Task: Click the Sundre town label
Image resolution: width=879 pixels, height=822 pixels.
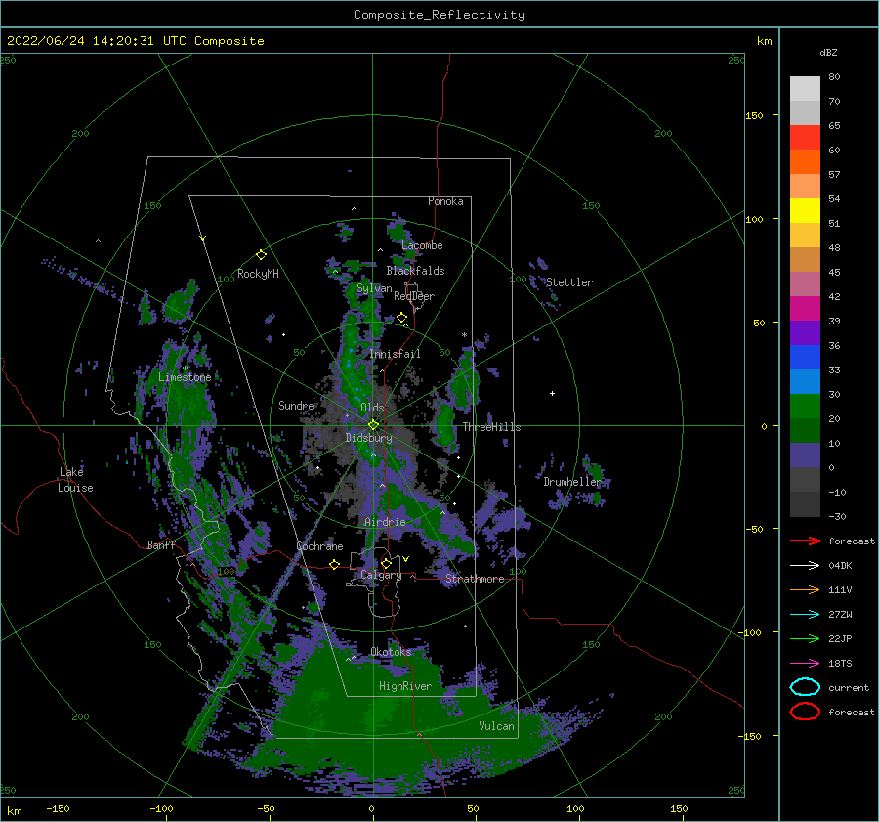Action: tap(296, 405)
